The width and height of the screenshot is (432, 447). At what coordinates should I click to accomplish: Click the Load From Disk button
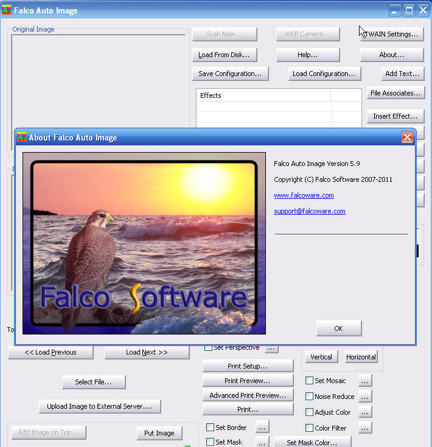click(x=225, y=55)
